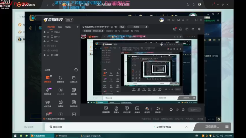Toggle lock on 全屏 1 layer

coord(48,55)
